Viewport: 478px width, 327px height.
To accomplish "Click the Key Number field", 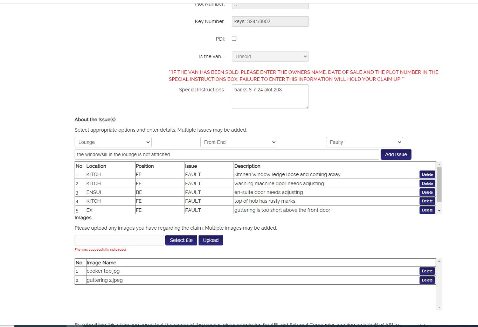I will (x=270, y=21).
